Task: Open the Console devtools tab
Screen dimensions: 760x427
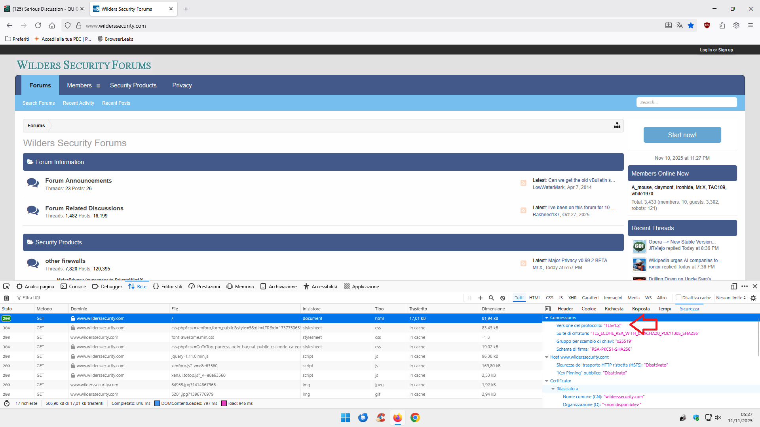Action: coord(73,287)
